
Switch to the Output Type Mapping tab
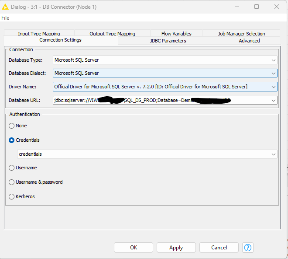point(112,34)
